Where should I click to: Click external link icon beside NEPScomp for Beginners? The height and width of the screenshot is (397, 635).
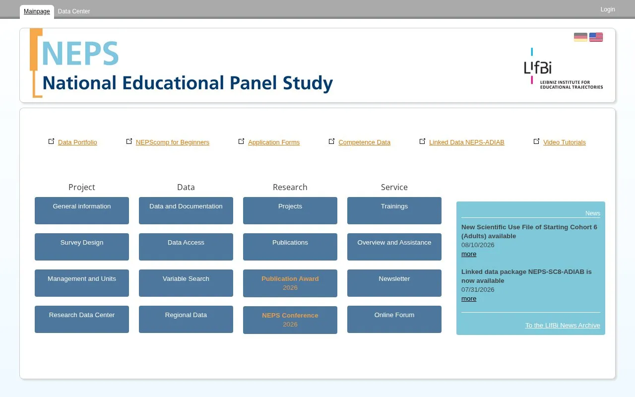coord(129,141)
